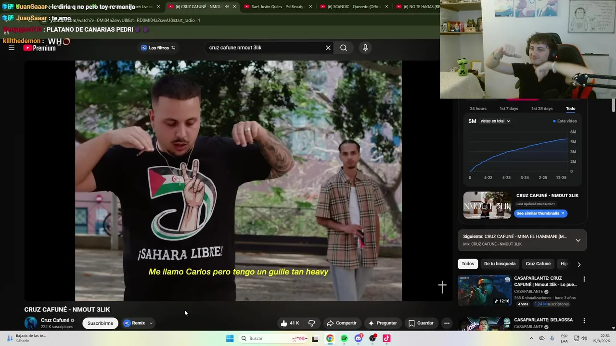Open TikTok app from taskbar
The height and width of the screenshot is (346, 616).
[x=386, y=338]
